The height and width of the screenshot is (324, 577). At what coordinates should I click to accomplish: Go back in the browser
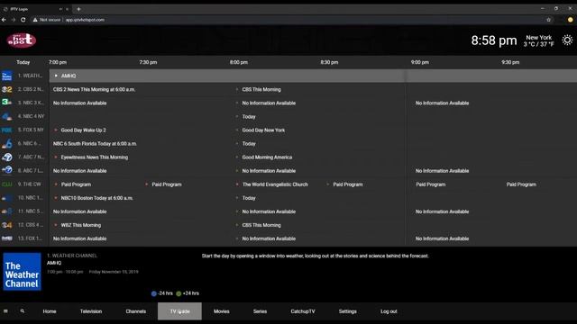coord(4,20)
